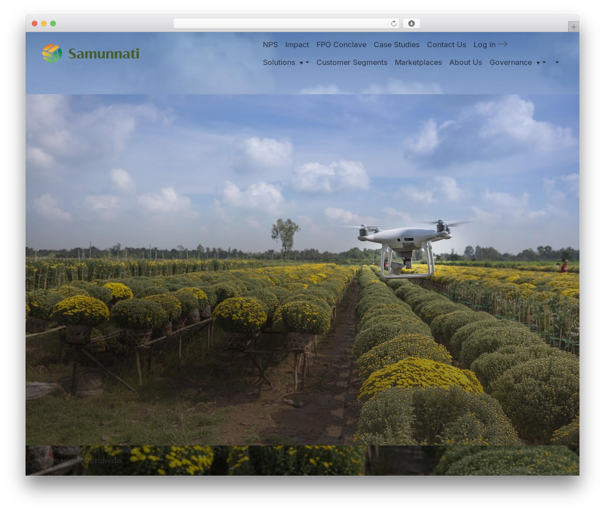Expand the Governance dropdown menu
This screenshot has width=605, height=512.
pyautogui.click(x=518, y=62)
